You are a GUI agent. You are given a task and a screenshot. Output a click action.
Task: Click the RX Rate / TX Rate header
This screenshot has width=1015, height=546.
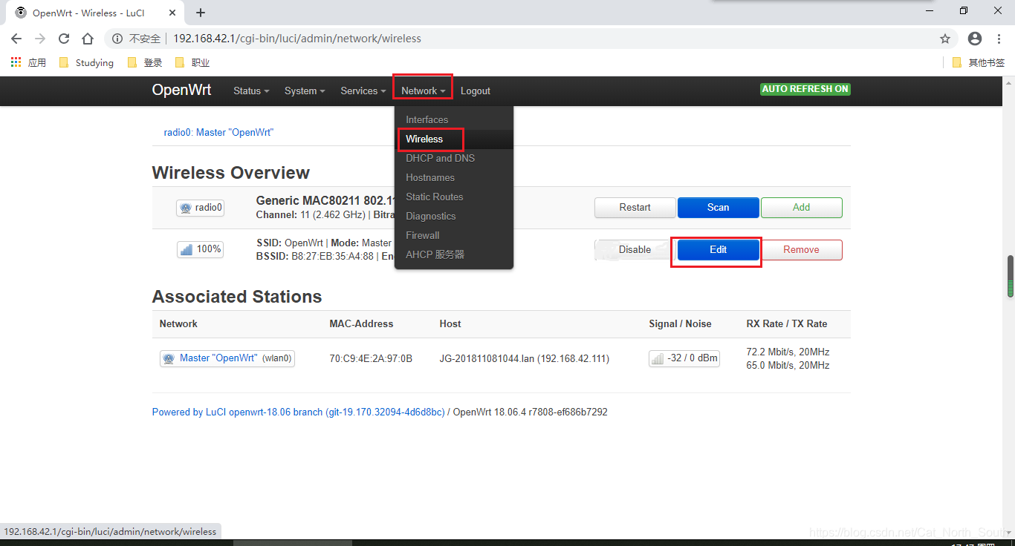(x=787, y=324)
